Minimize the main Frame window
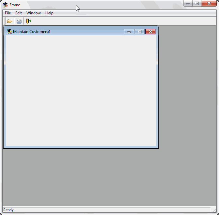 pyautogui.click(x=188, y=4)
